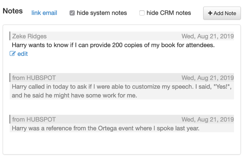The image size is (244, 159).
Task: Click the pencil edit icon on Zeke's note
Action: pos(13,54)
